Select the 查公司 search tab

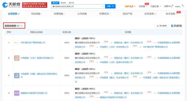[55, 3]
